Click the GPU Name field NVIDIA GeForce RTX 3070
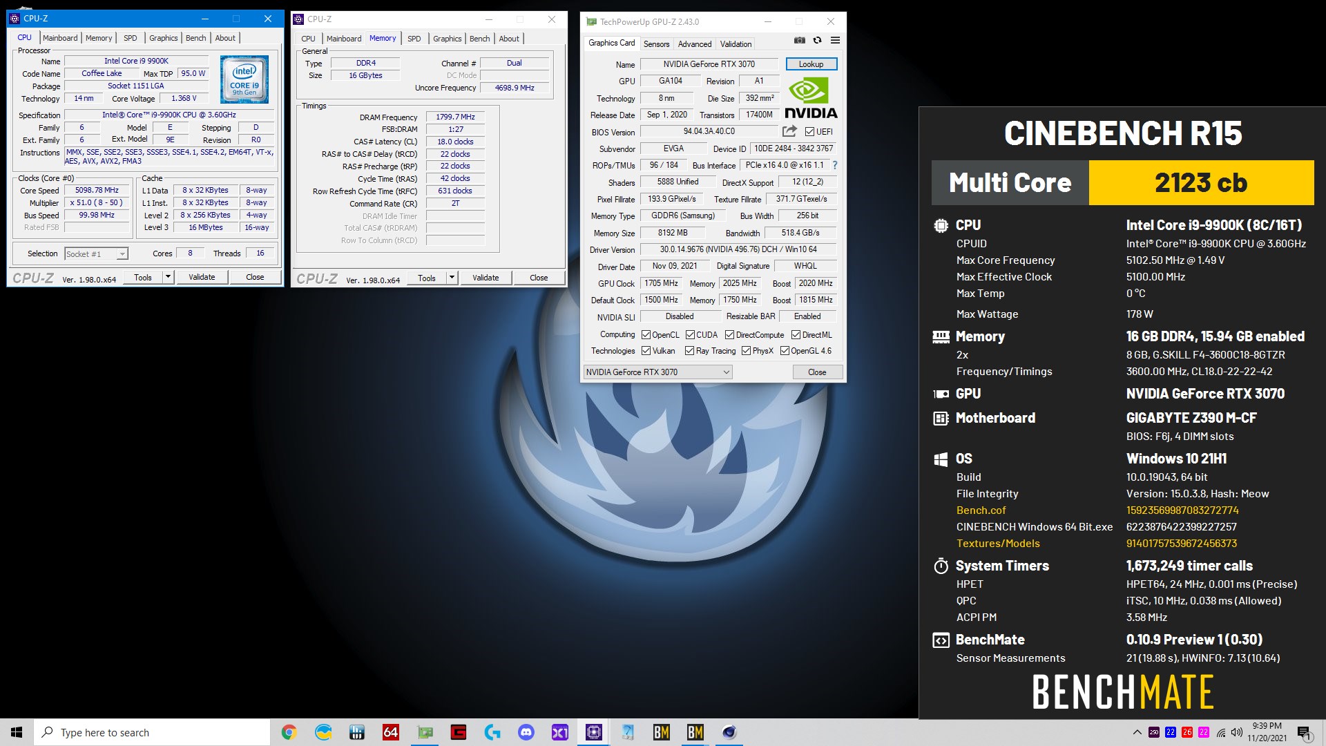 [709, 64]
